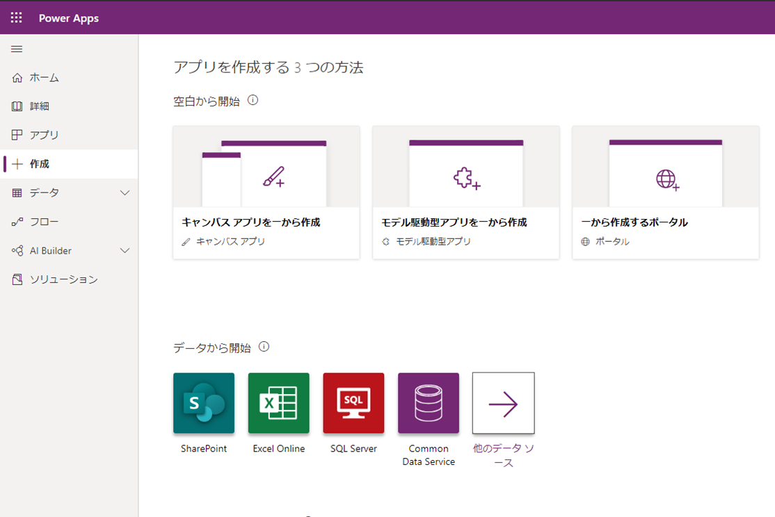Click the ポータル subtitle text
This screenshot has height=517, width=775.
click(612, 241)
